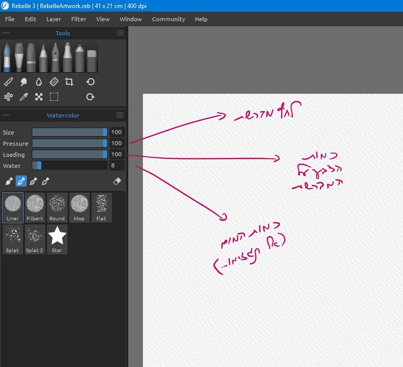This screenshot has height=367, width=403.
Task: Click the Water value field showing 8
Action: [x=117, y=165]
